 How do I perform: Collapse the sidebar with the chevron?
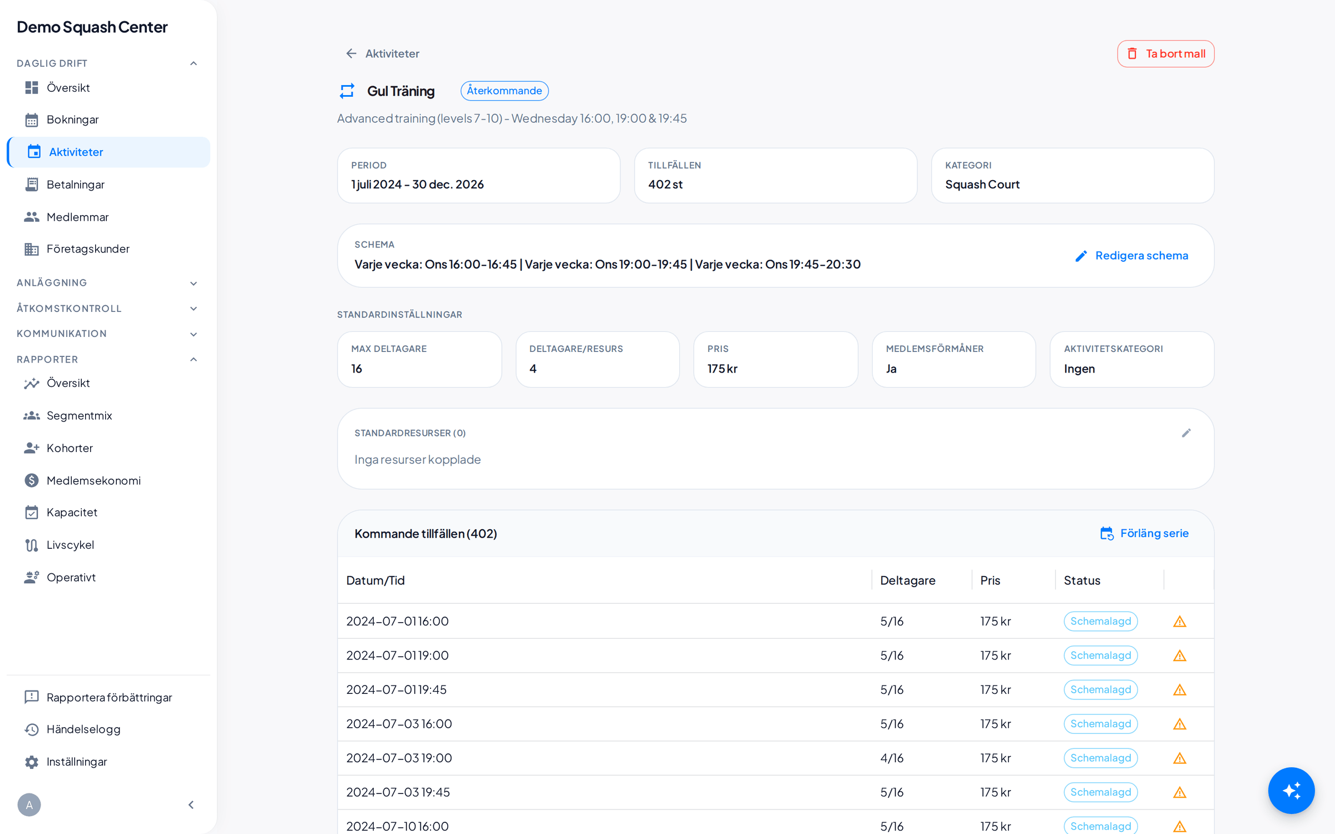tap(191, 805)
